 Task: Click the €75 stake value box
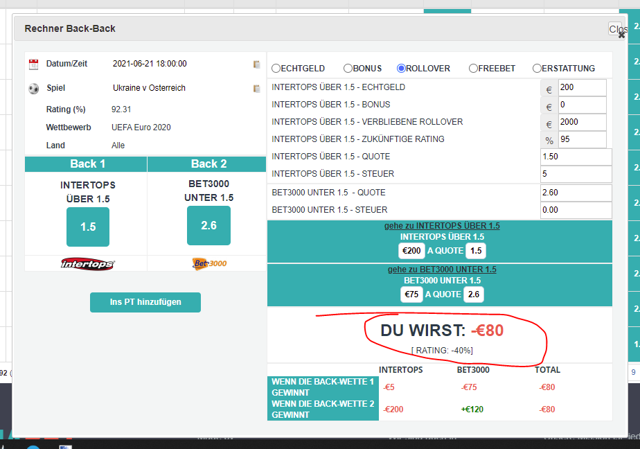(x=411, y=294)
